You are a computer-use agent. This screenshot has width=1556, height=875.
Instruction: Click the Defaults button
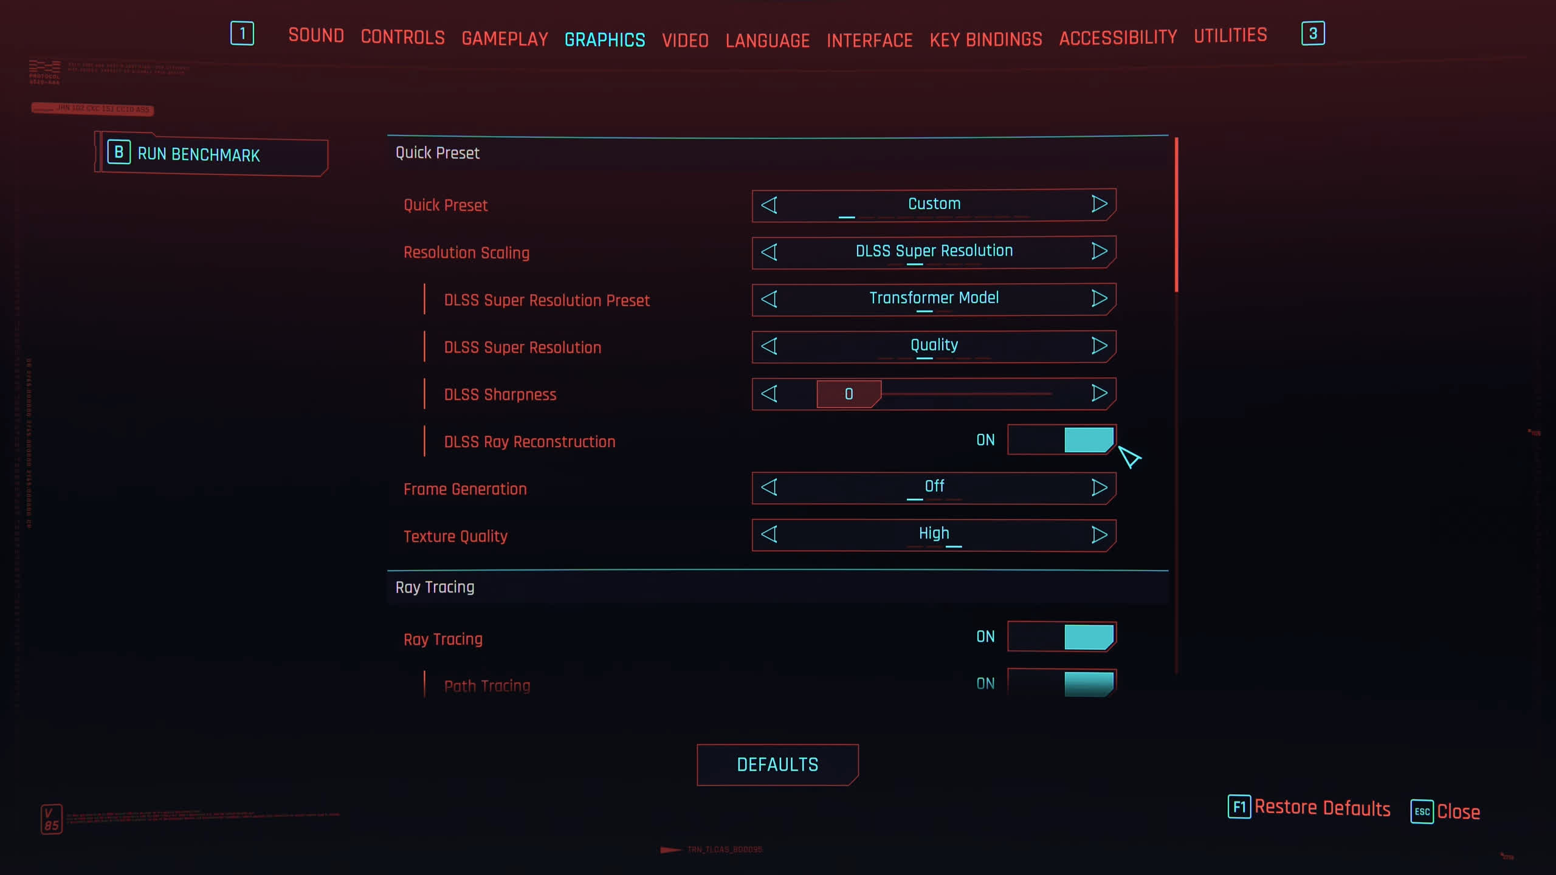(x=777, y=764)
